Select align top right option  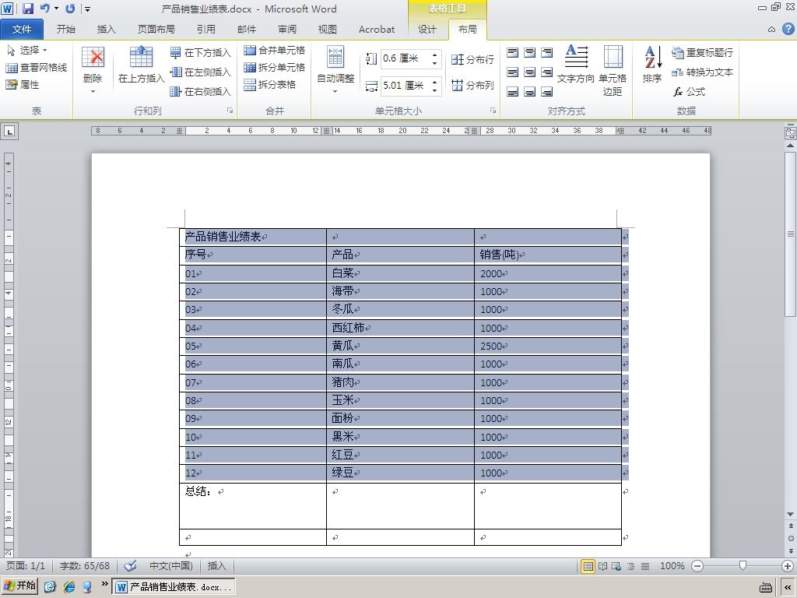pyautogui.click(x=547, y=52)
